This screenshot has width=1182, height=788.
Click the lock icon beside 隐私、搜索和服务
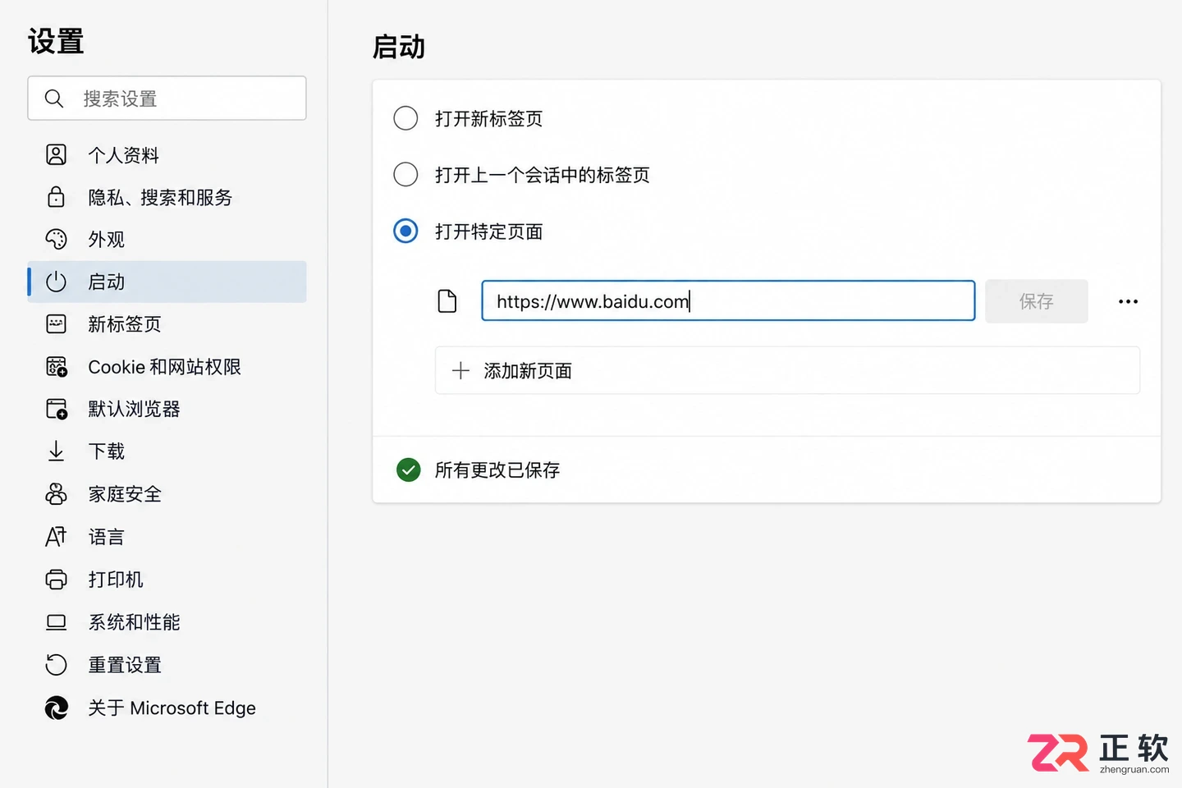(x=56, y=197)
